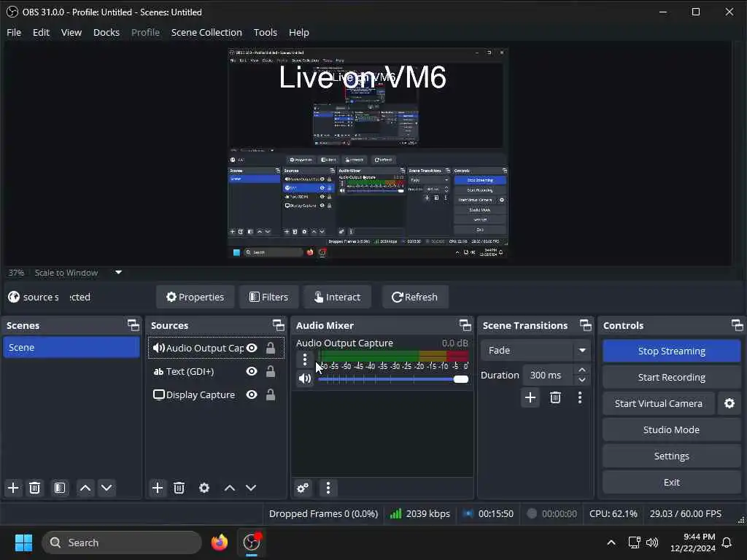
Task: Open Windows Start menu
Action: (23, 542)
